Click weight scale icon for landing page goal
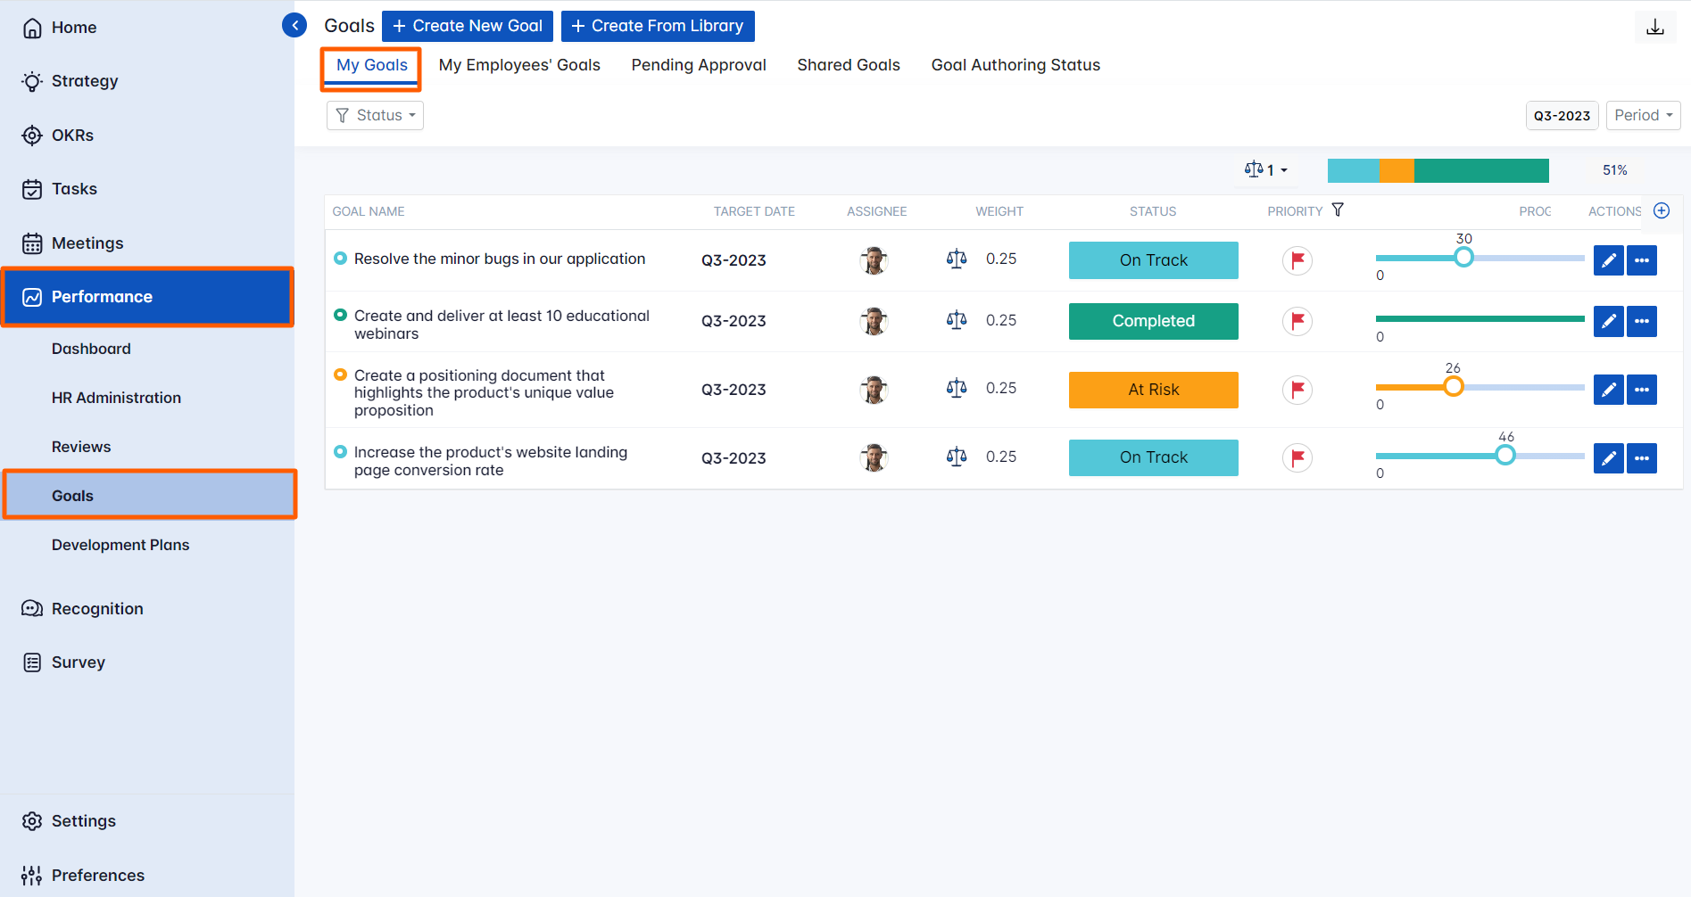 (957, 457)
